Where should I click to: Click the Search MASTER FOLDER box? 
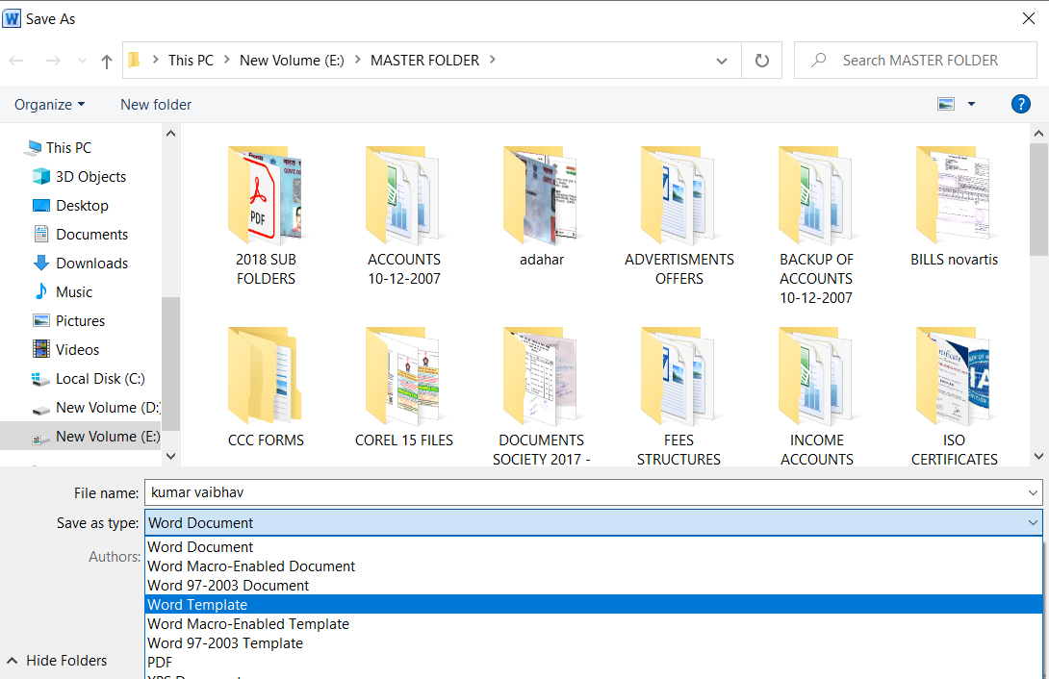pyautogui.click(x=915, y=61)
